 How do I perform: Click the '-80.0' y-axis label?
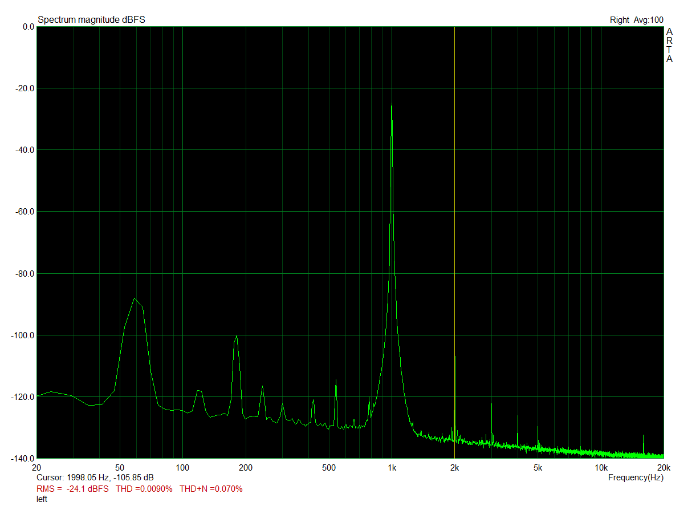click(26, 274)
